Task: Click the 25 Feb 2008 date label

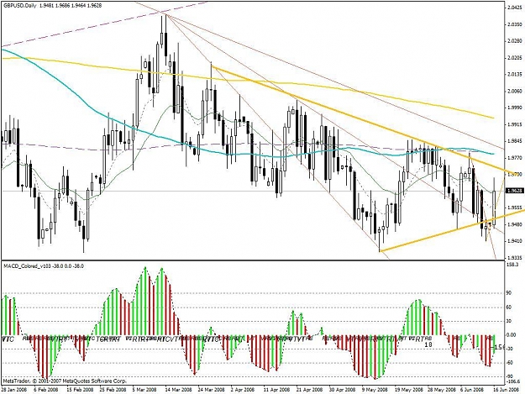Action: (x=113, y=390)
